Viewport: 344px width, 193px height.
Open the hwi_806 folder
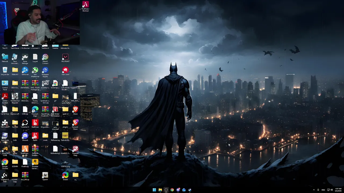click(x=15, y=124)
